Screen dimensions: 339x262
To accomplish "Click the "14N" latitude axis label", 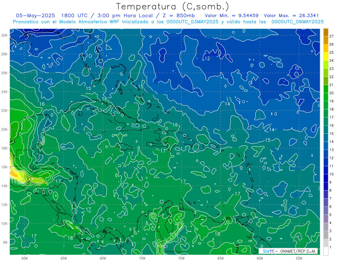I will click(x=5, y=186).
